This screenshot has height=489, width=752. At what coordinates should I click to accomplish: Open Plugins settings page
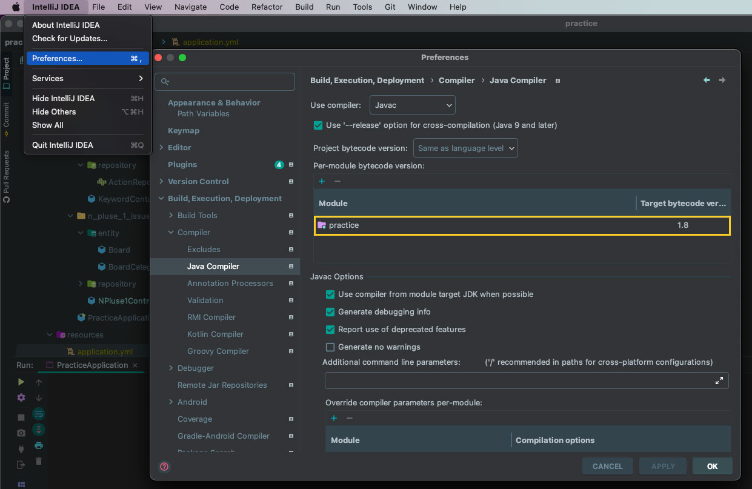(182, 164)
